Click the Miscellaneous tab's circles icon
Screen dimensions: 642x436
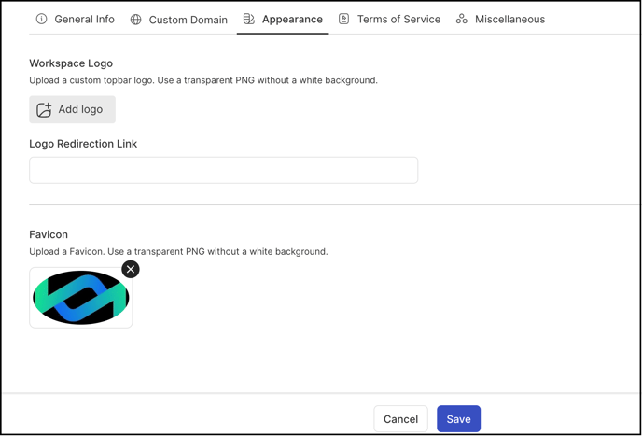coord(461,19)
